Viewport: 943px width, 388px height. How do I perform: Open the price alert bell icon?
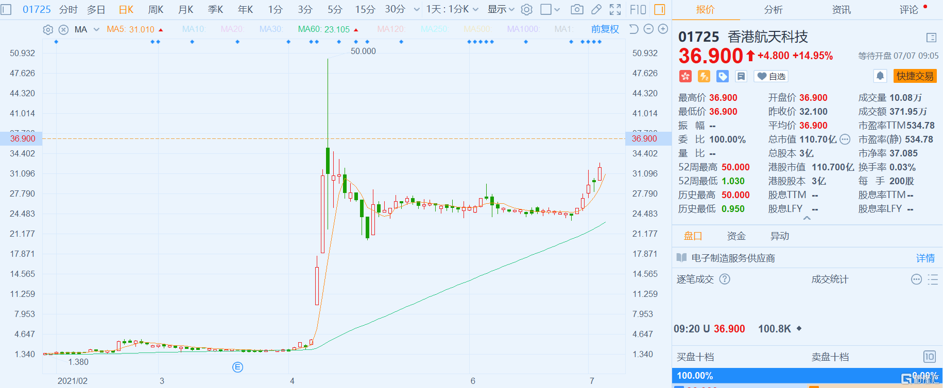pos(880,76)
